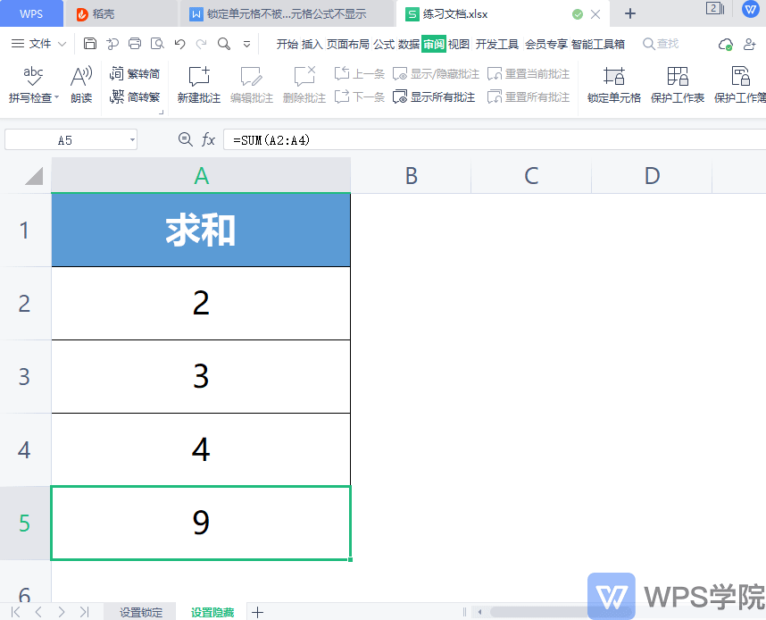Click the 查找 search box
Screen dimensions: 766x620
tap(661, 44)
